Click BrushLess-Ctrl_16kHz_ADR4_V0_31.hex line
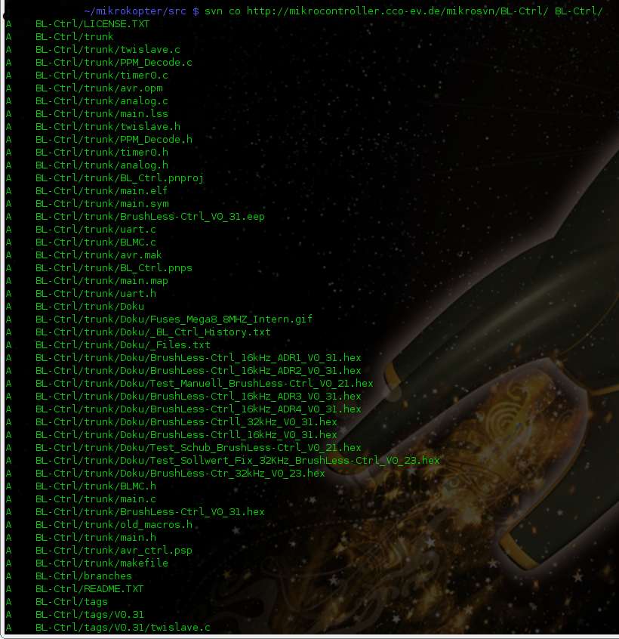This screenshot has height=639, width=619. click(199, 409)
